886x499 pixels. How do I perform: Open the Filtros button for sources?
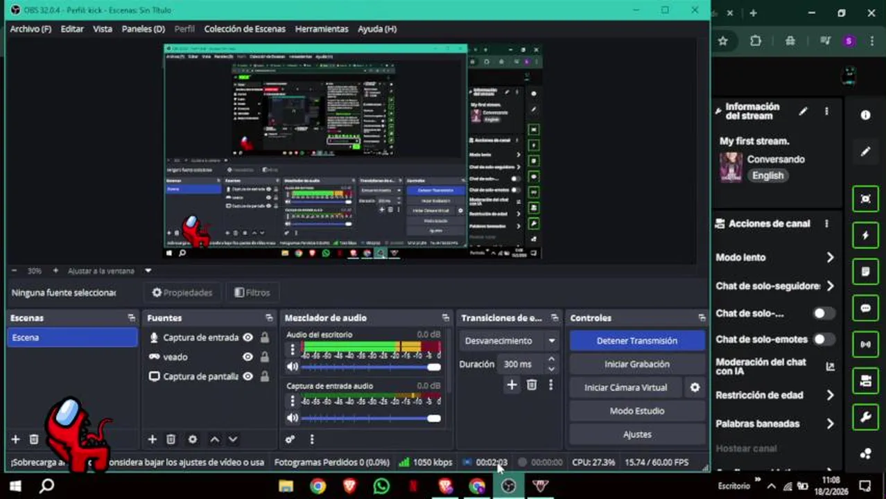(252, 292)
